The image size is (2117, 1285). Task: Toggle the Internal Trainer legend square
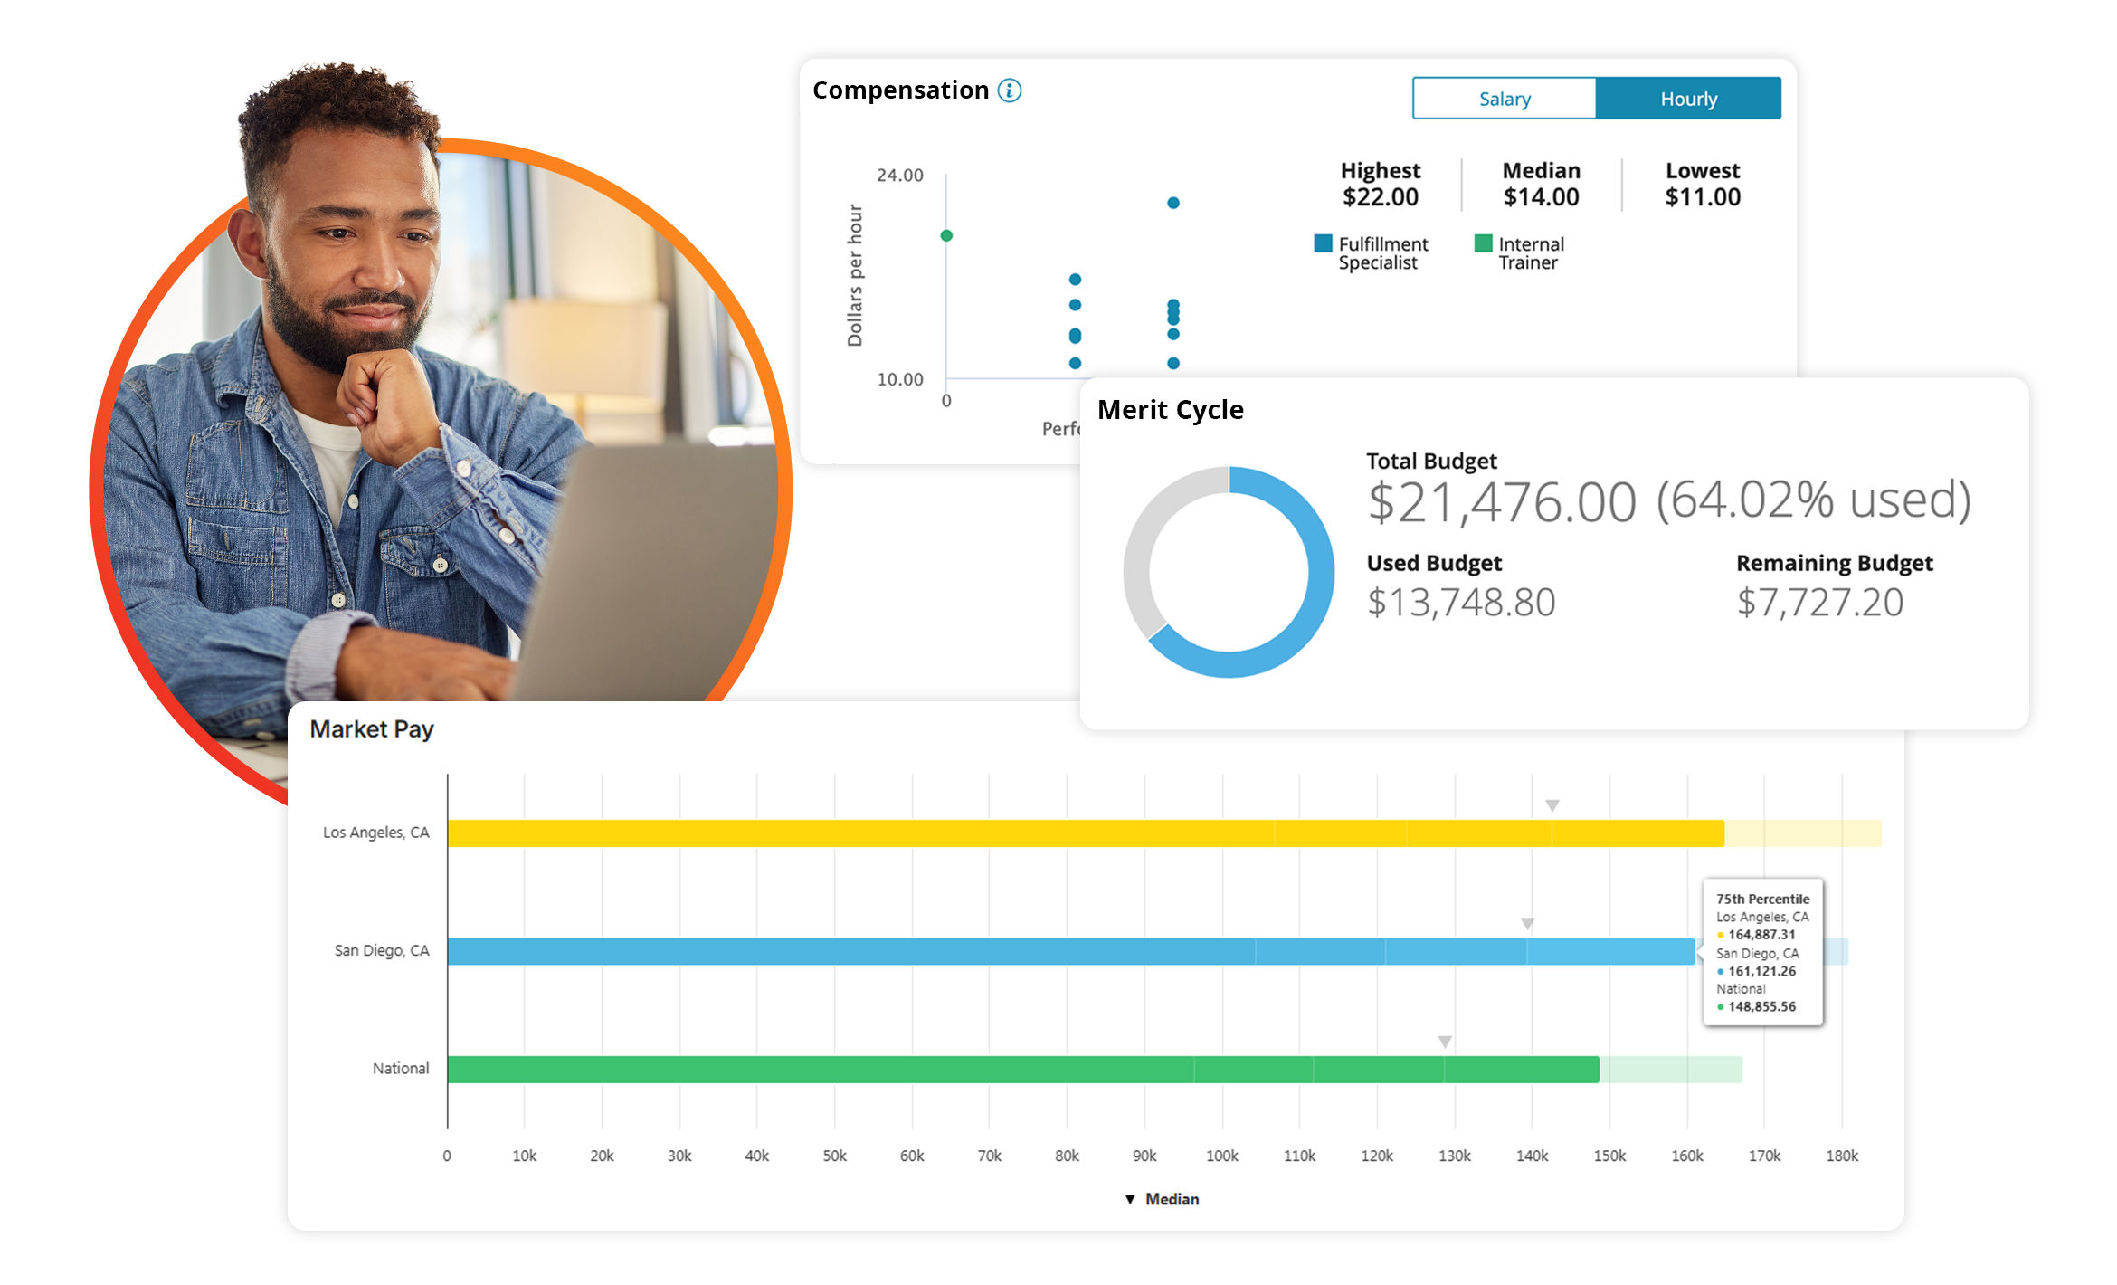[1483, 243]
